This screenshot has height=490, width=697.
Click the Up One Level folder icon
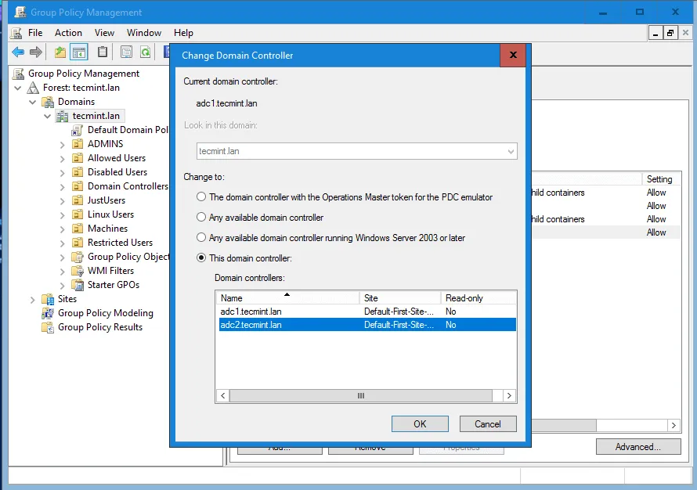point(59,52)
